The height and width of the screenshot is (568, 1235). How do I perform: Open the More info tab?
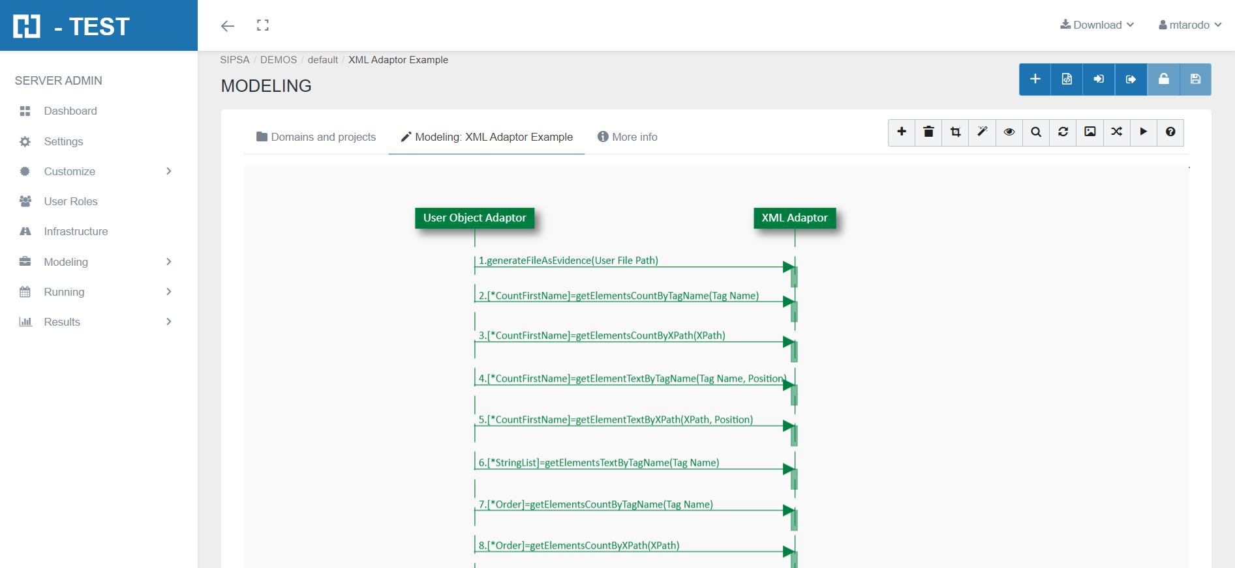(628, 137)
